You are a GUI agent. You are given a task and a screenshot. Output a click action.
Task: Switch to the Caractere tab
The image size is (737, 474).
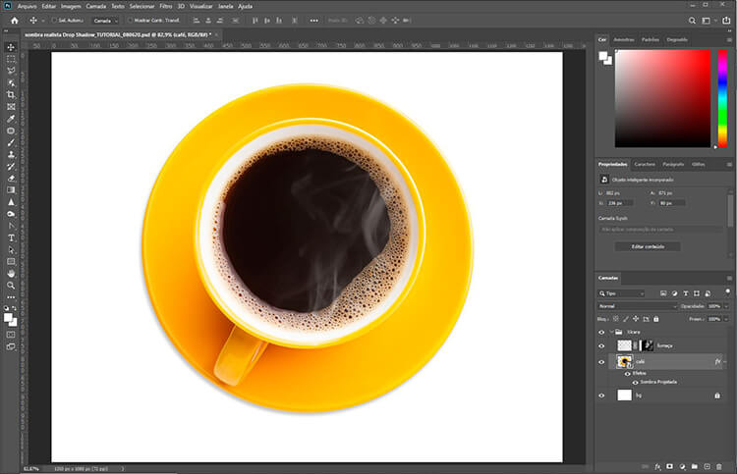pyautogui.click(x=645, y=164)
